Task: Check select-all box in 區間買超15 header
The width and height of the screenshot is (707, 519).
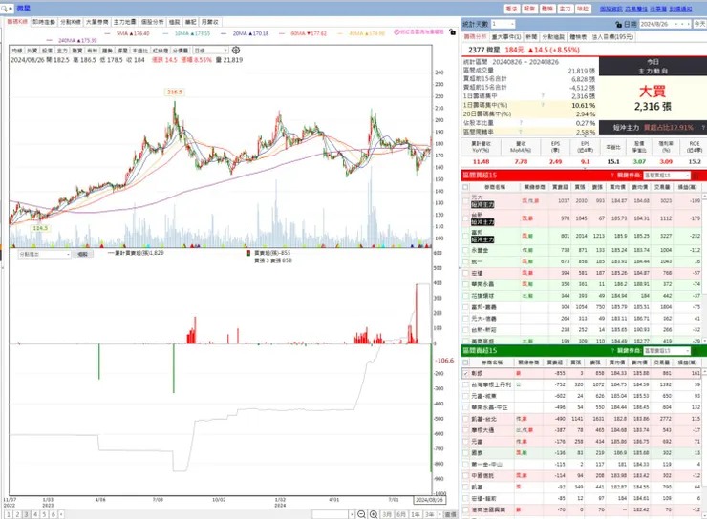Action: (466, 187)
